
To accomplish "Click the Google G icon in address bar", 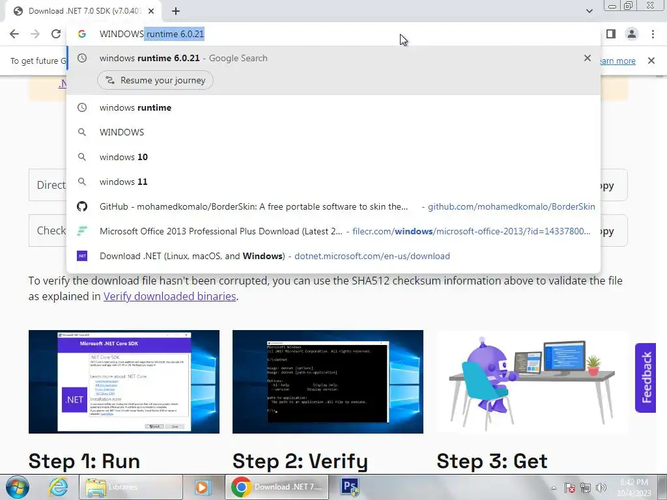I will [x=82, y=34].
